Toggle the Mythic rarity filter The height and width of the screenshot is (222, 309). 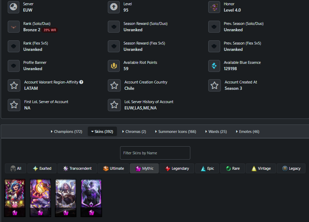[x=144, y=168]
